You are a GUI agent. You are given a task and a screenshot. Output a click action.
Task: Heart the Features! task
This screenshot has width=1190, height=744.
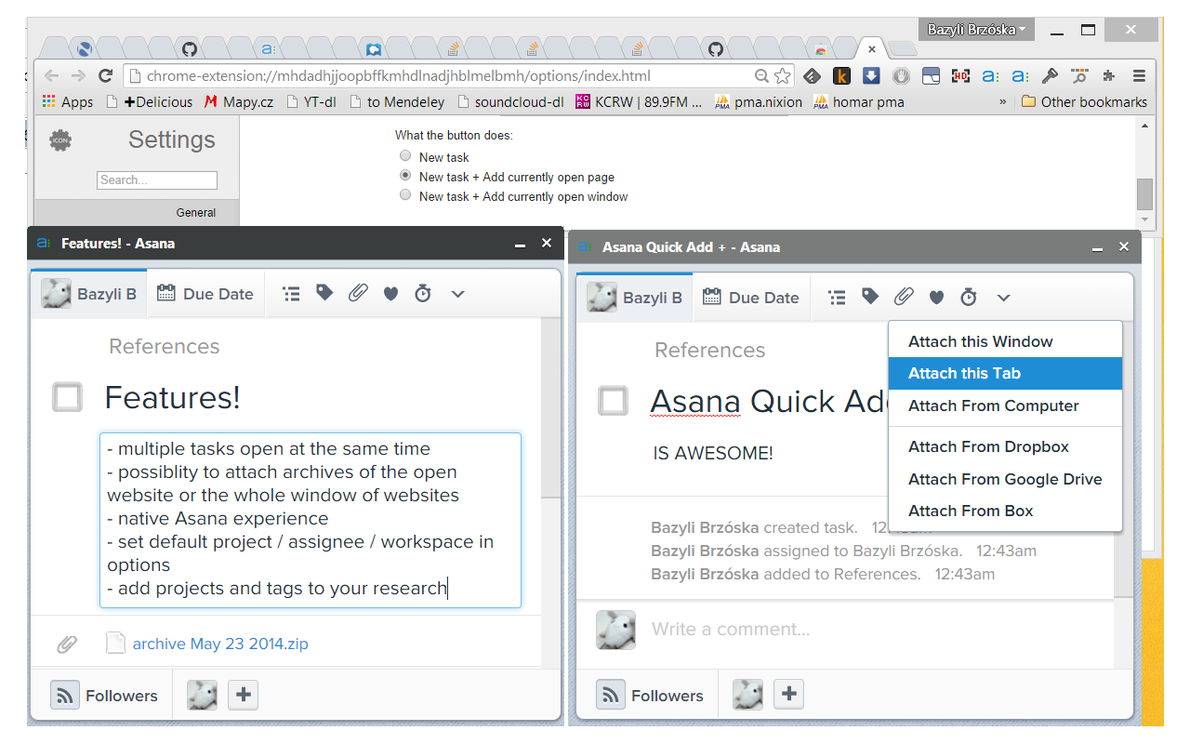[x=390, y=294]
